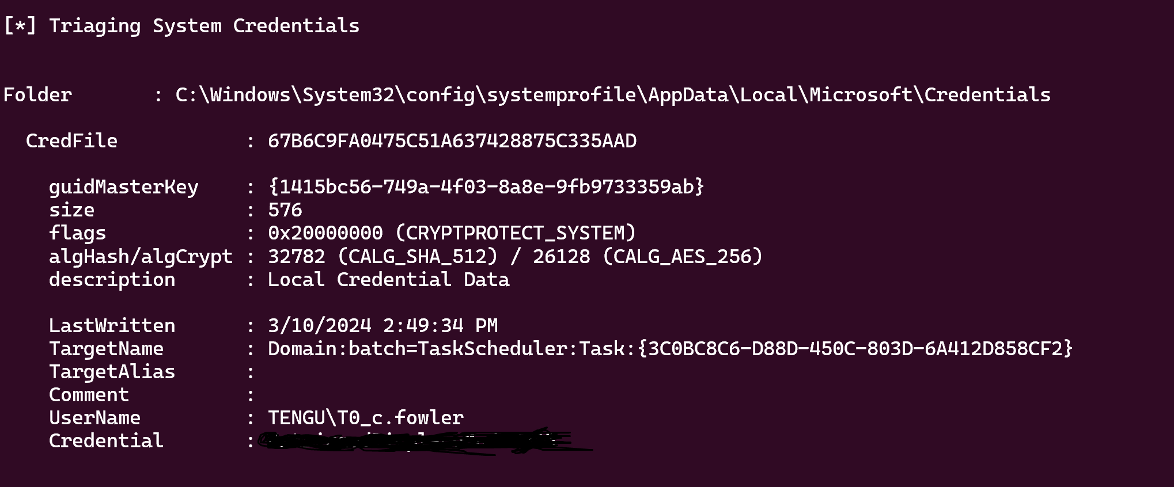Click the LastWritten timestamp 3/10/2024 2:49:34 PM
This screenshot has width=1174, height=487.
pos(383,326)
